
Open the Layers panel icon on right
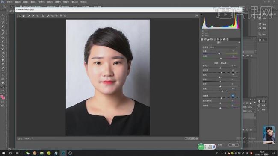point(259,101)
